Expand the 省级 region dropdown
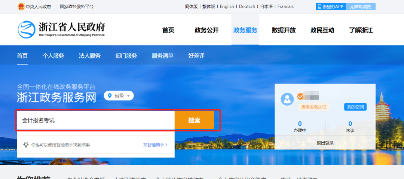404x179 pixels. [x=119, y=96]
